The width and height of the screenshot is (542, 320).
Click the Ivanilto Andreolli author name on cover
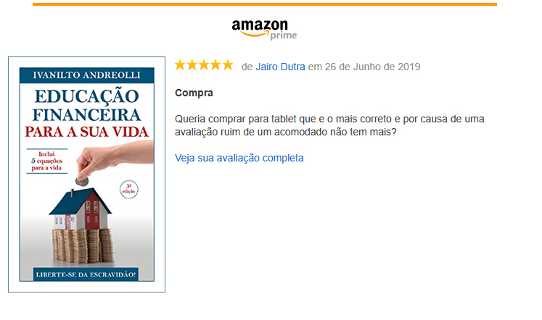coord(87,75)
